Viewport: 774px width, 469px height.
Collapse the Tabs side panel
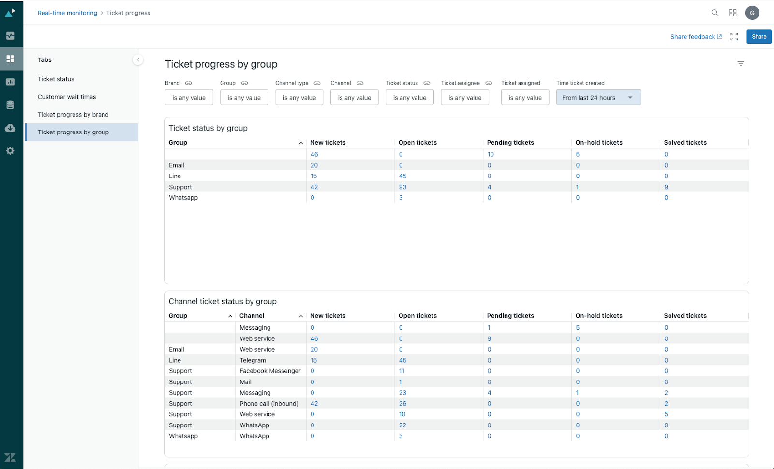tap(138, 60)
